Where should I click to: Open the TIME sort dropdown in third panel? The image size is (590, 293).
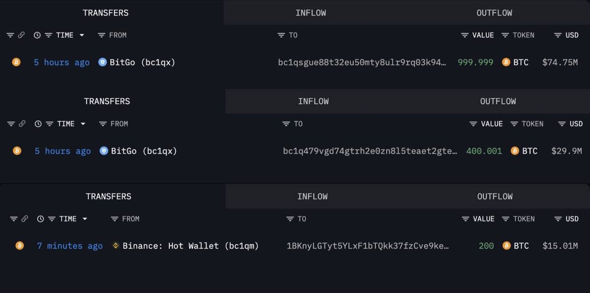tap(85, 219)
